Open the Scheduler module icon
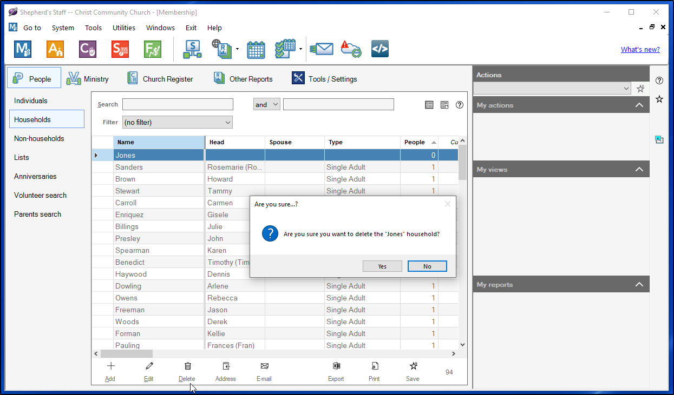 (x=120, y=50)
